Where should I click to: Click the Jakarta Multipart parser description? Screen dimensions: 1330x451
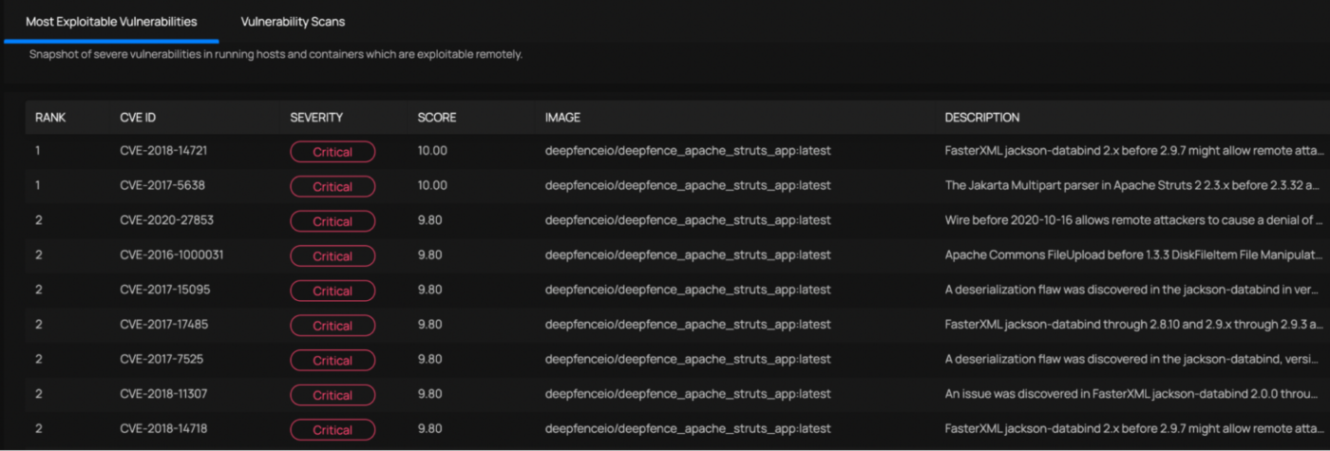click(x=1133, y=185)
